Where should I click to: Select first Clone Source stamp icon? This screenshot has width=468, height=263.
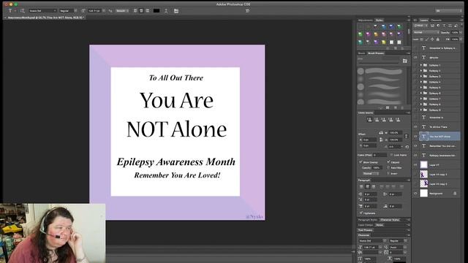coord(369,120)
